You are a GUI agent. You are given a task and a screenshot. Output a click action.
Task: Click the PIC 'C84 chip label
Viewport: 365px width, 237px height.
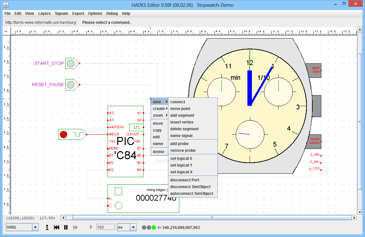pyautogui.click(x=126, y=148)
